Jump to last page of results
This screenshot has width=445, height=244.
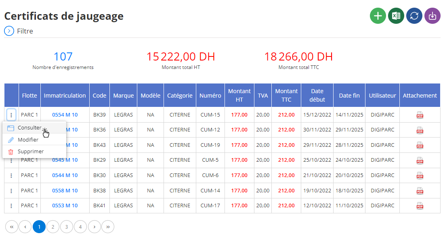pyautogui.click(x=108, y=227)
